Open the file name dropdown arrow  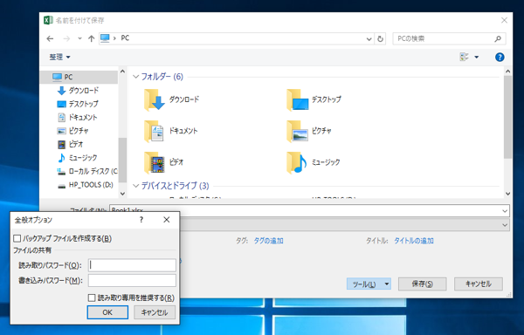505,211
